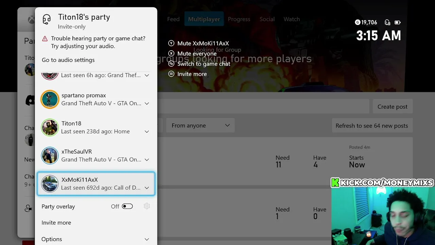
Task: Expand the partially hidden Last seen 6h ago member
Action: coord(147,75)
